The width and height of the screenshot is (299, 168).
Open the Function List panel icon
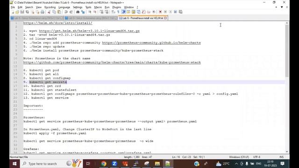tap(143, 12)
